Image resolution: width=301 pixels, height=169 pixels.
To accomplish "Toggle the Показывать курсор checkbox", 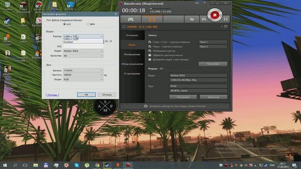I will click(150, 51).
